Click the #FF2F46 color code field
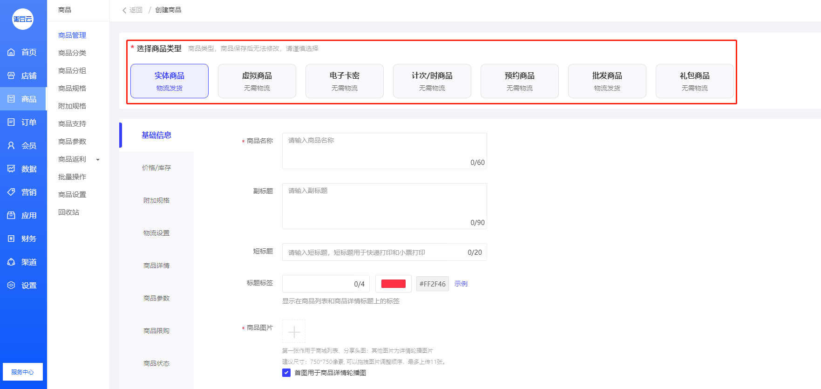The image size is (821, 389). 433,284
